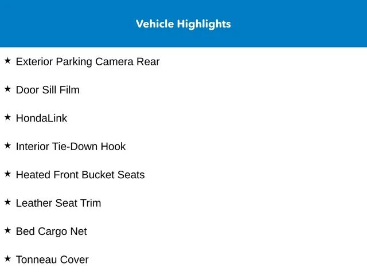This screenshot has width=367, height=275.
Task: Click the star beside Leather Seat Trim
Action: tap(7, 202)
